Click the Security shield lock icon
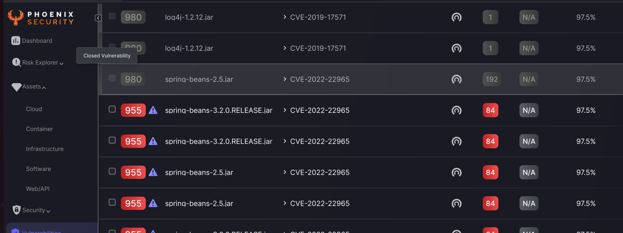The height and width of the screenshot is (233, 623). tap(17, 210)
